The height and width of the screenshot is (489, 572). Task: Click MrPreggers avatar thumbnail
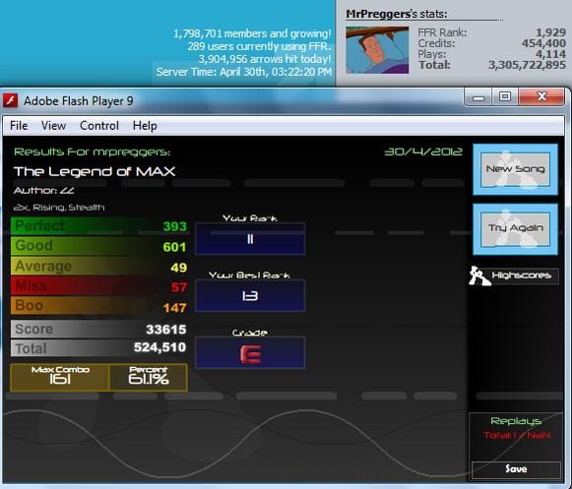pyautogui.click(x=377, y=50)
